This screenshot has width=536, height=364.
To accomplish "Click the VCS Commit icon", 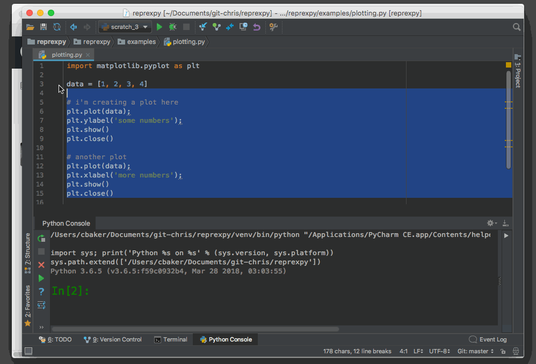I will point(216,27).
